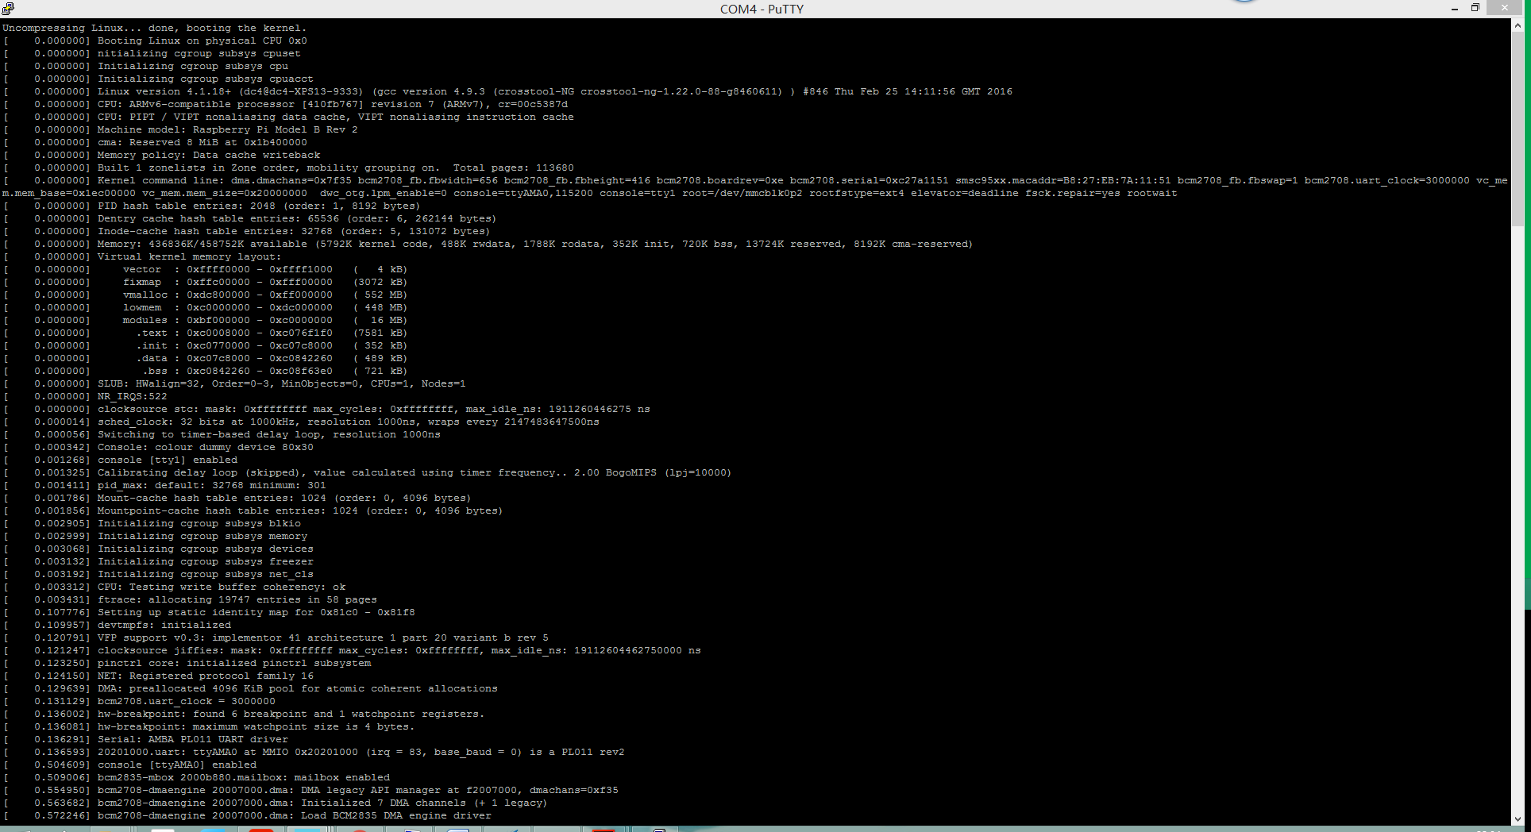Click 'console [ttyAMA0] enabled' line

[x=176, y=765]
